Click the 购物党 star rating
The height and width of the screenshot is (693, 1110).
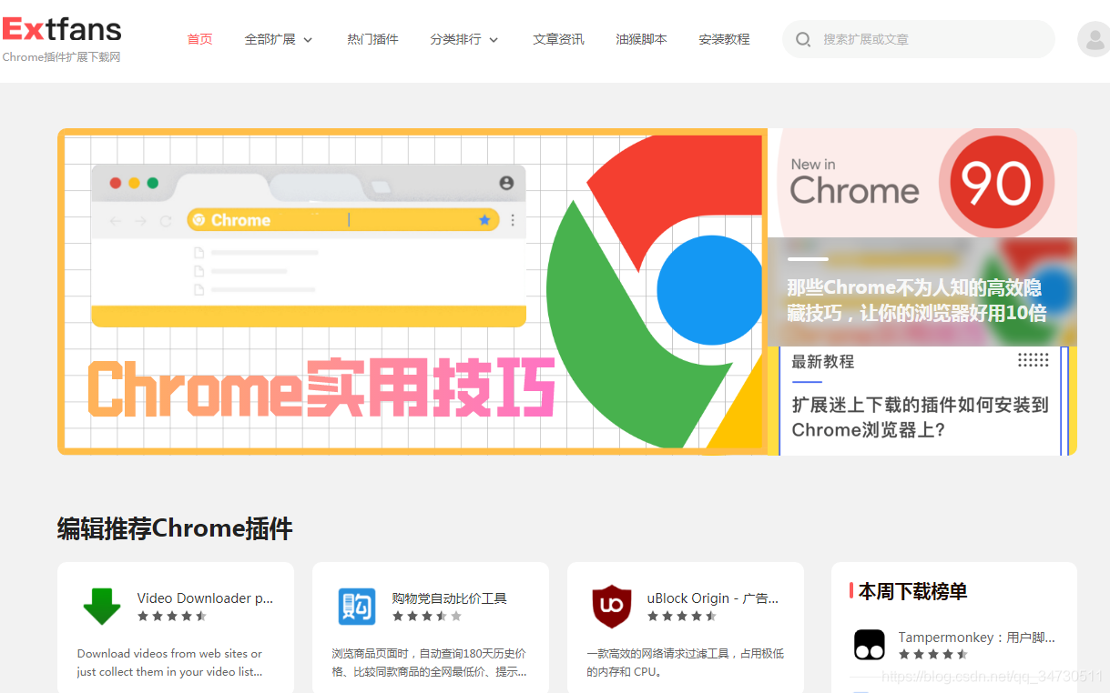[x=427, y=616]
